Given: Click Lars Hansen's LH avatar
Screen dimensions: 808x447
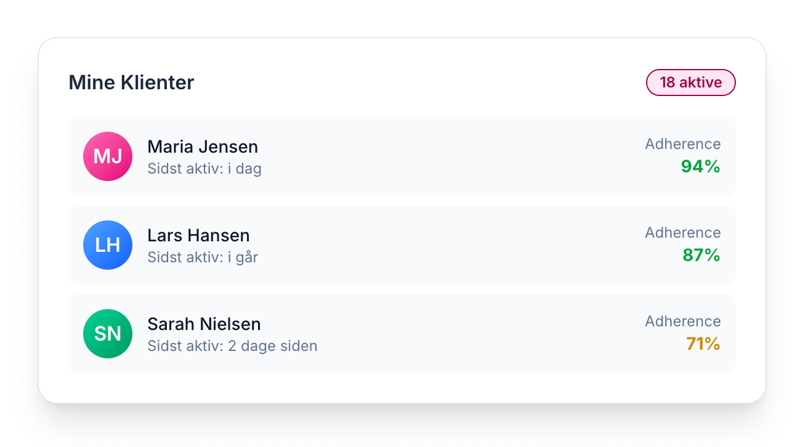Looking at the screenshot, I should click(108, 245).
